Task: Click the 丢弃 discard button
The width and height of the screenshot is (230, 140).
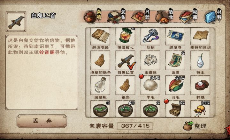Action: coord(42,121)
